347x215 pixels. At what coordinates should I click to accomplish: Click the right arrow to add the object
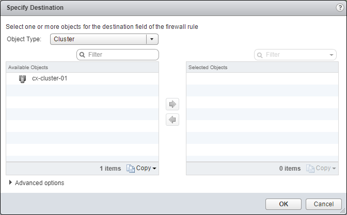click(172, 104)
